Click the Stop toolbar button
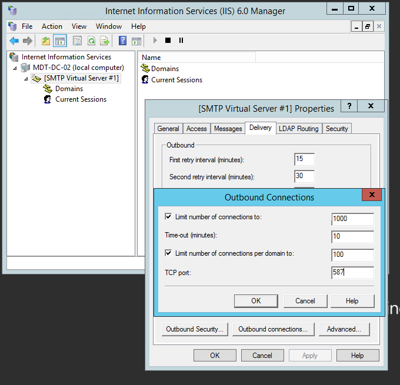 coord(168,41)
